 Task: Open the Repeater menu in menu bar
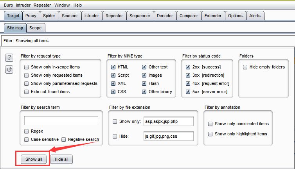click(x=42, y=5)
